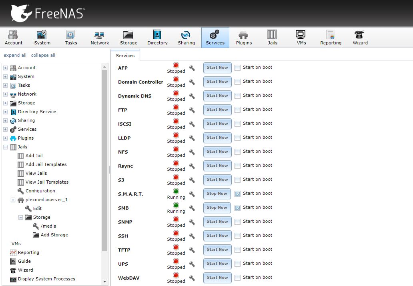Open the Tasks toolbar icon

(x=71, y=38)
